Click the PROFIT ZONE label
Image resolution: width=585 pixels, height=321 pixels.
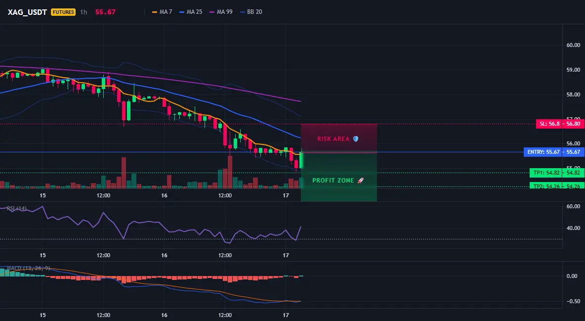pyautogui.click(x=333, y=181)
